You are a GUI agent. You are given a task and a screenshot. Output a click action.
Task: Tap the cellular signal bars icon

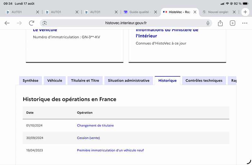(223, 3)
